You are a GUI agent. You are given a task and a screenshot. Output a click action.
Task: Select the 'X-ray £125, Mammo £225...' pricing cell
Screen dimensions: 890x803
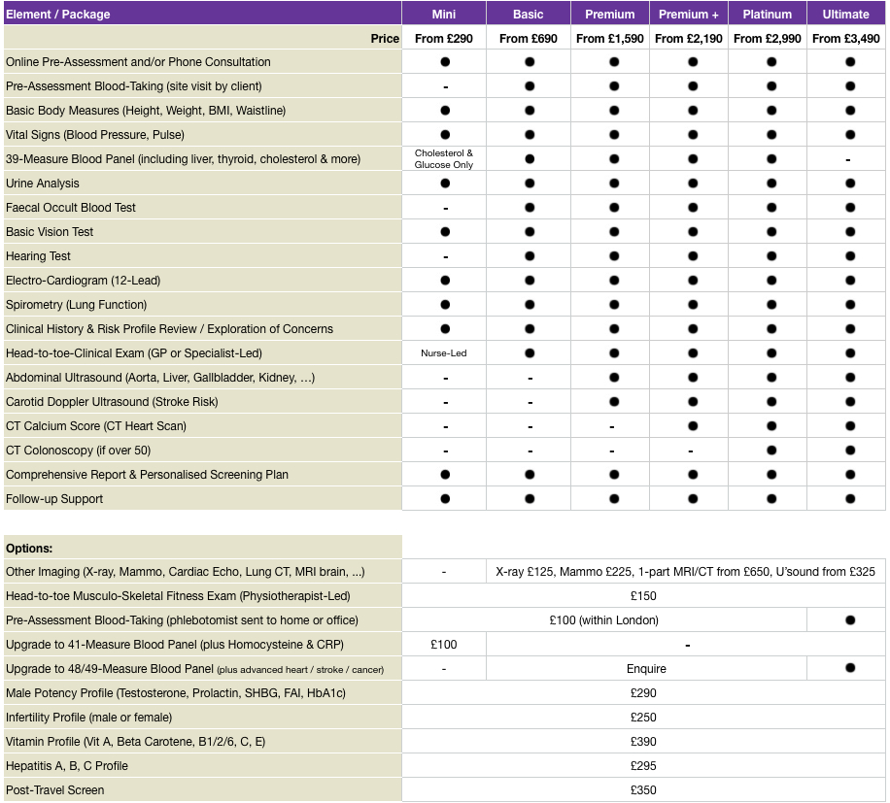tap(685, 572)
